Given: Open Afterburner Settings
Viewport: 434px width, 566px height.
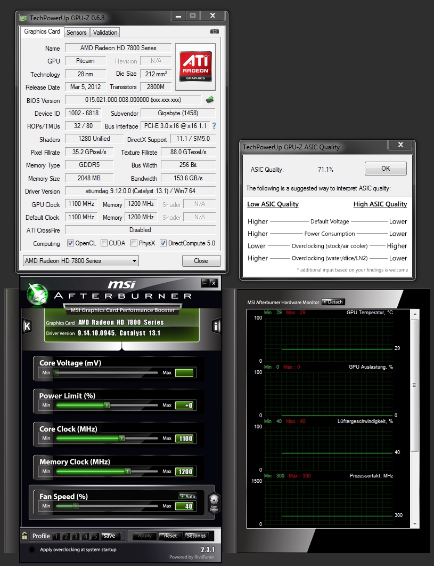Looking at the screenshot, I should pos(196,536).
